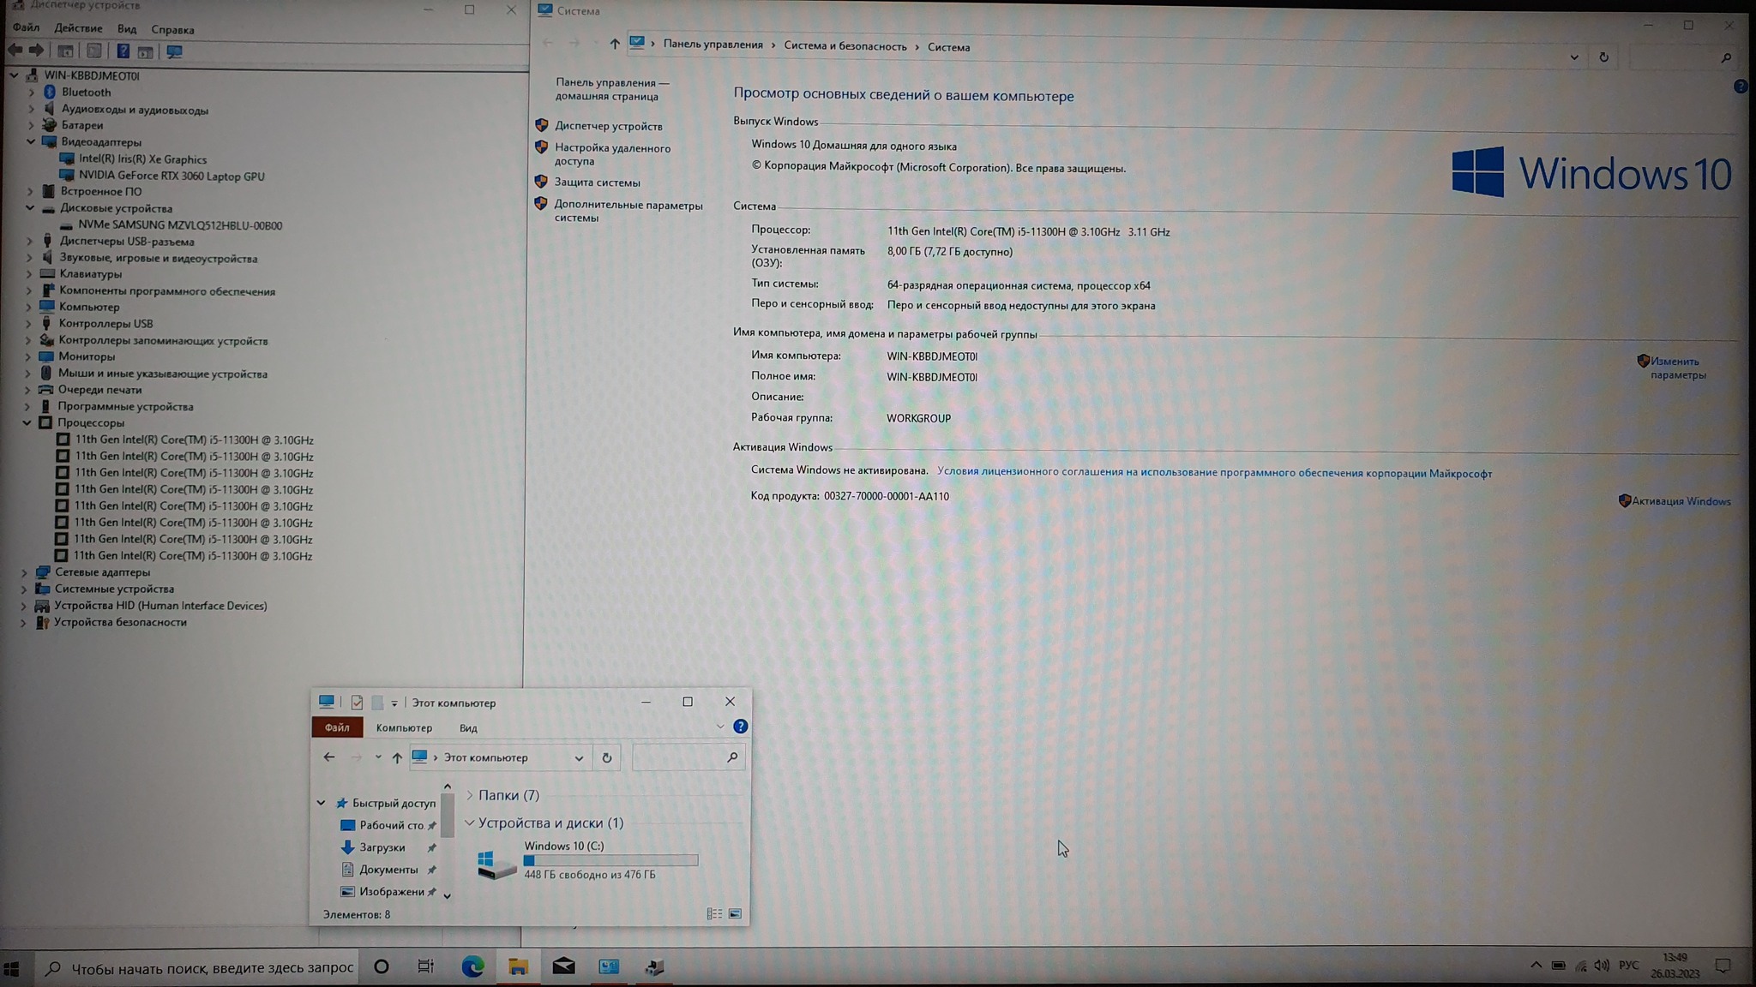The height and width of the screenshot is (987, 1756).
Task: Switch explorer to details list view
Action: [x=713, y=914]
